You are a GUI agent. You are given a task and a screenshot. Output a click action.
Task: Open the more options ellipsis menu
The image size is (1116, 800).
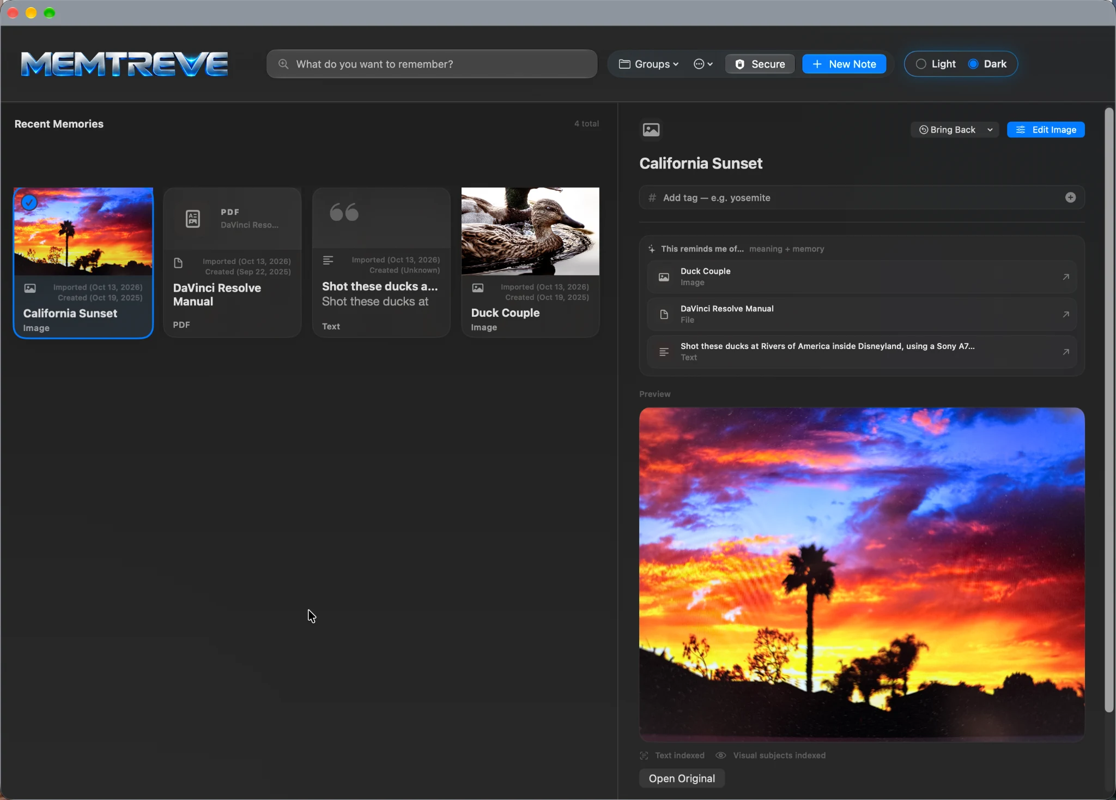(703, 64)
